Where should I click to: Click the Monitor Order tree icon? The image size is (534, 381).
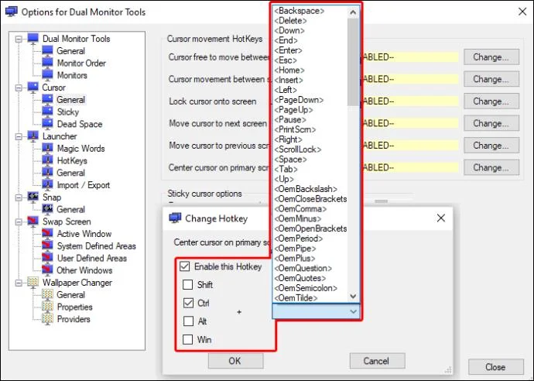coord(47,63)
